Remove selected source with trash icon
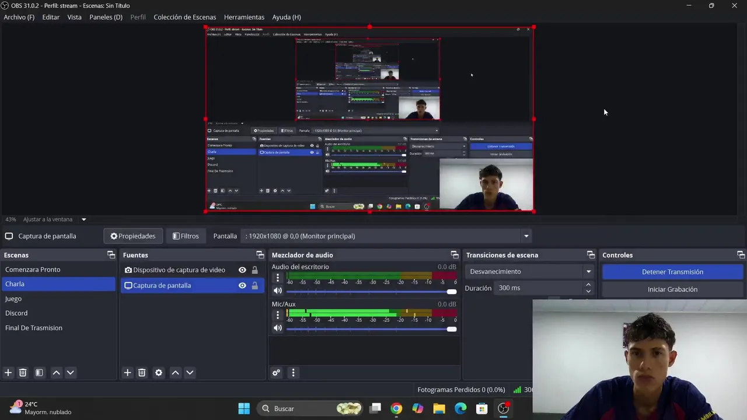The height and width of the screenshot is (420, 747). point(142,373)
